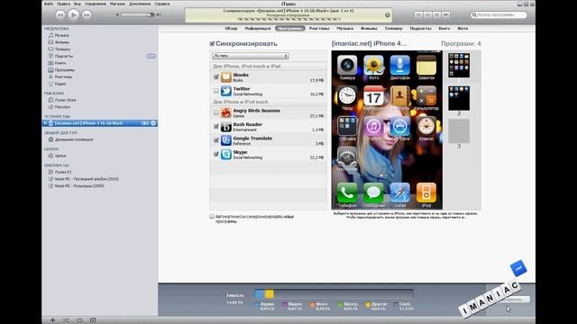This screenshot has height=324, width=577.
Task: Cancel sync with the X in status display
Action: 387,15
